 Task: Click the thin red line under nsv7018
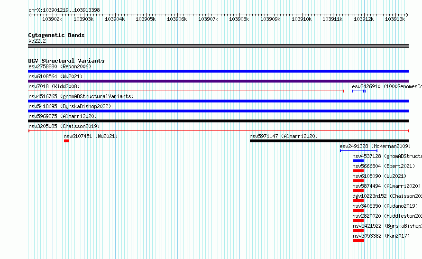pyautogui.click(x=186, y=91)
